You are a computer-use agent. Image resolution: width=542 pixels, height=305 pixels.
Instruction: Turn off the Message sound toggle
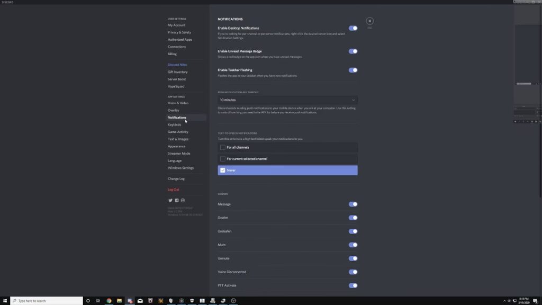[353, 204]
